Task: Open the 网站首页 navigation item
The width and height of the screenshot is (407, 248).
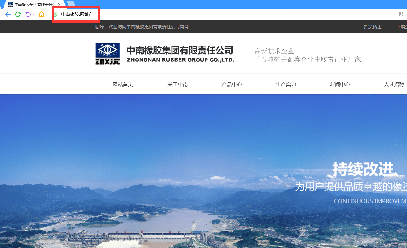Action: click(123, 85)
